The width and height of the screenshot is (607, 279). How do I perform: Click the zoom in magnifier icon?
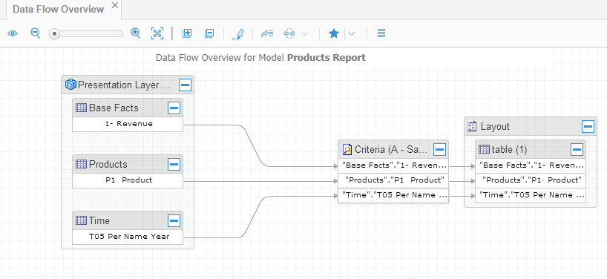(x=136, y=33)
